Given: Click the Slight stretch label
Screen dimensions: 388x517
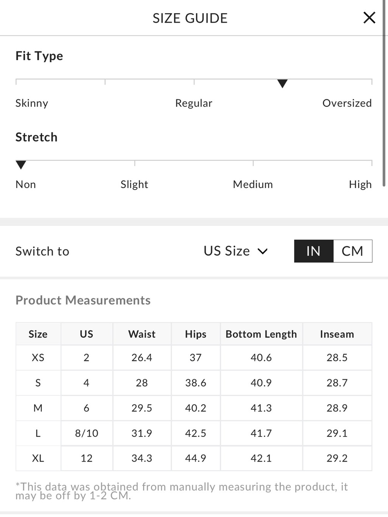Looking at the screenshot, I should point(134,184).
